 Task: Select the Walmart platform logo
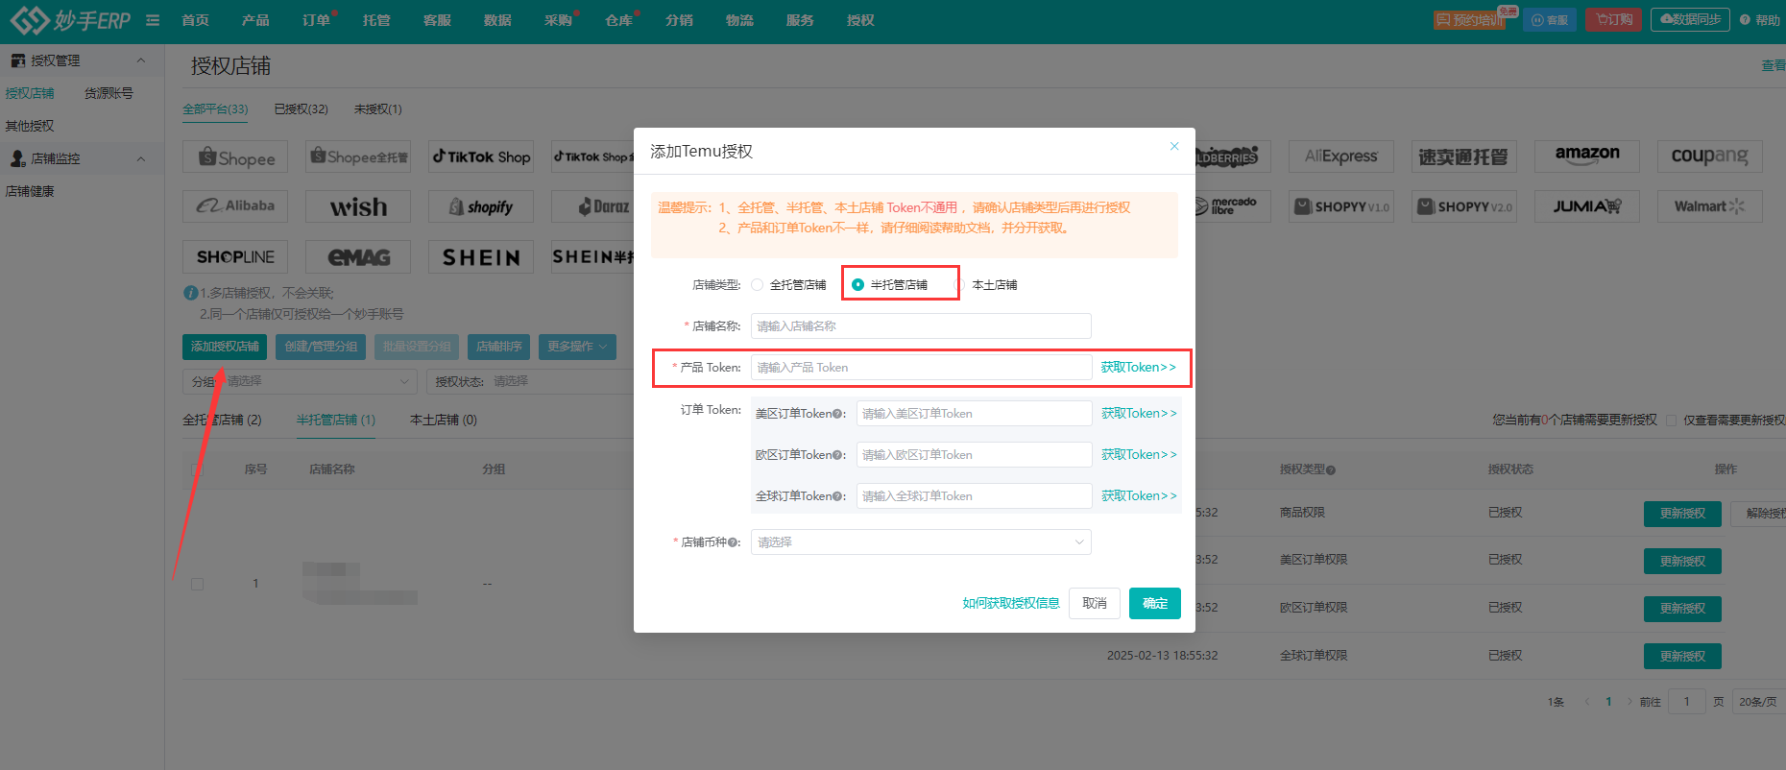1710,206
